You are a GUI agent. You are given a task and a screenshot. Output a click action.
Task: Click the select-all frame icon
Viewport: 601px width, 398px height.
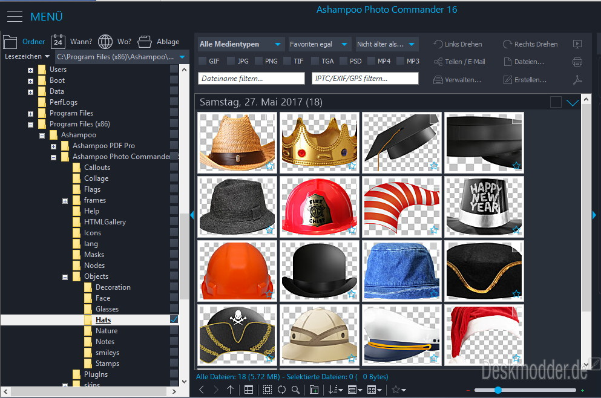(x=268, y=390)
